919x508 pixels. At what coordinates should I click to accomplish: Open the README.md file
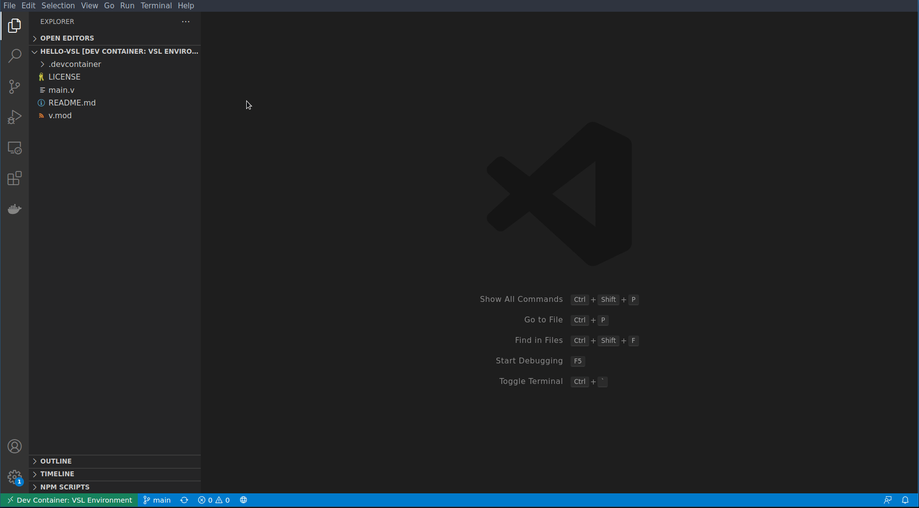pyautogui.click(x=115, y=103)
